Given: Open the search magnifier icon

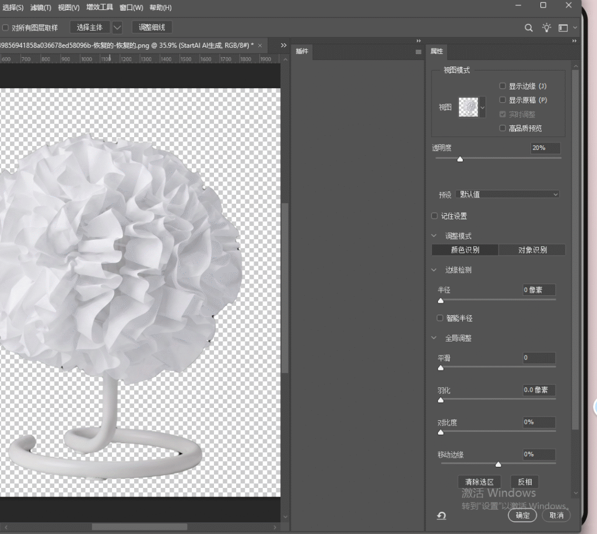Looking at the screenshot, I should coord(528,28).
